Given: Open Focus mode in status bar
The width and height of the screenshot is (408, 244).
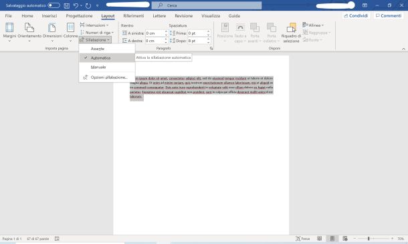Looking at the screenshot, I should (302, 239).
